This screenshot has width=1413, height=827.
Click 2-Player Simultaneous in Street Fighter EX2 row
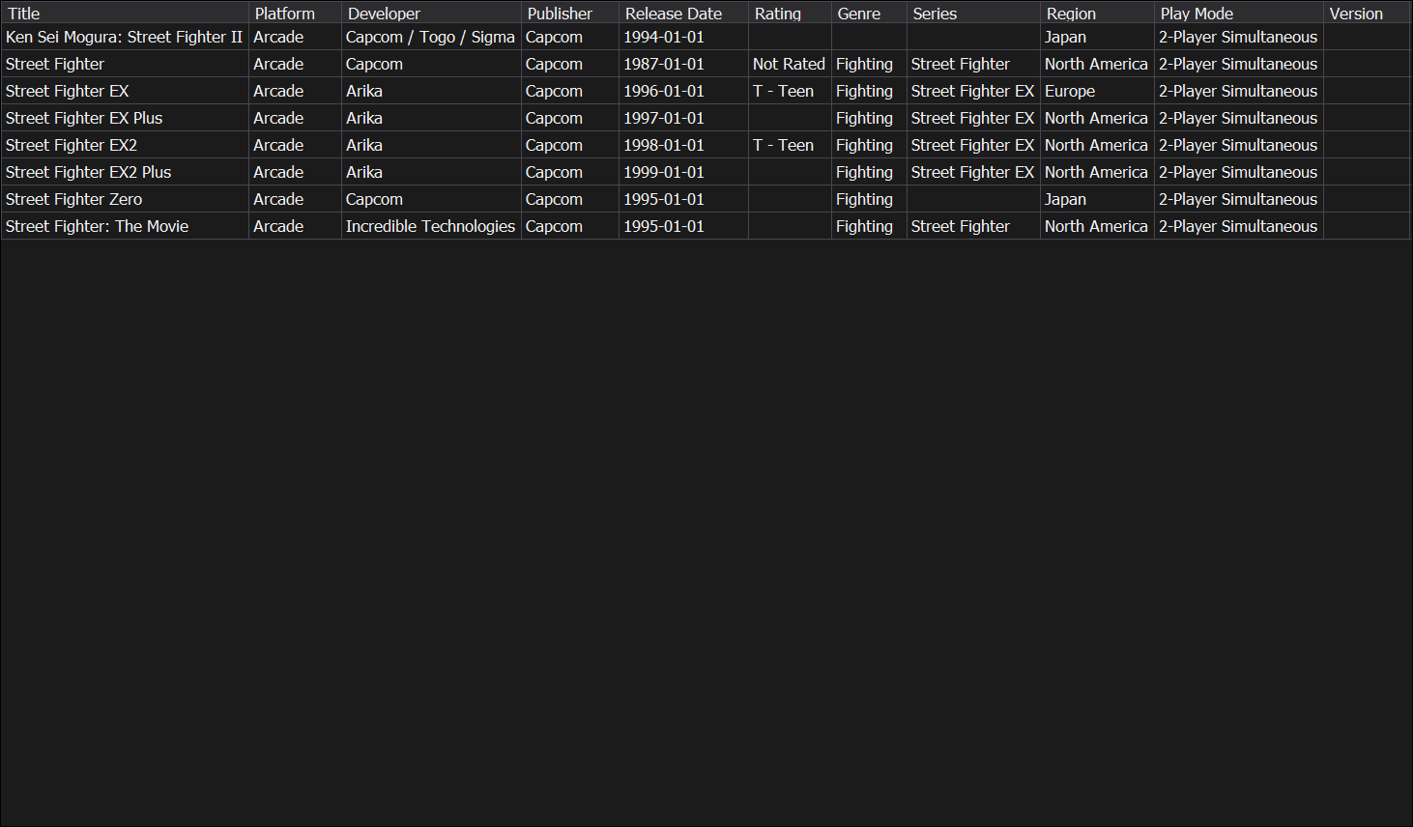point(1238,145)
